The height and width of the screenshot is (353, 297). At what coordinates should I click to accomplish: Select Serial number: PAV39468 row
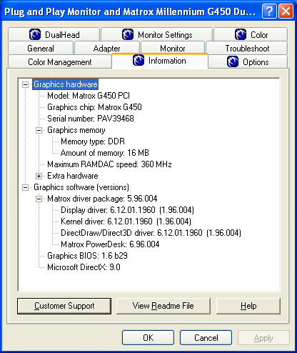point(91,119)
